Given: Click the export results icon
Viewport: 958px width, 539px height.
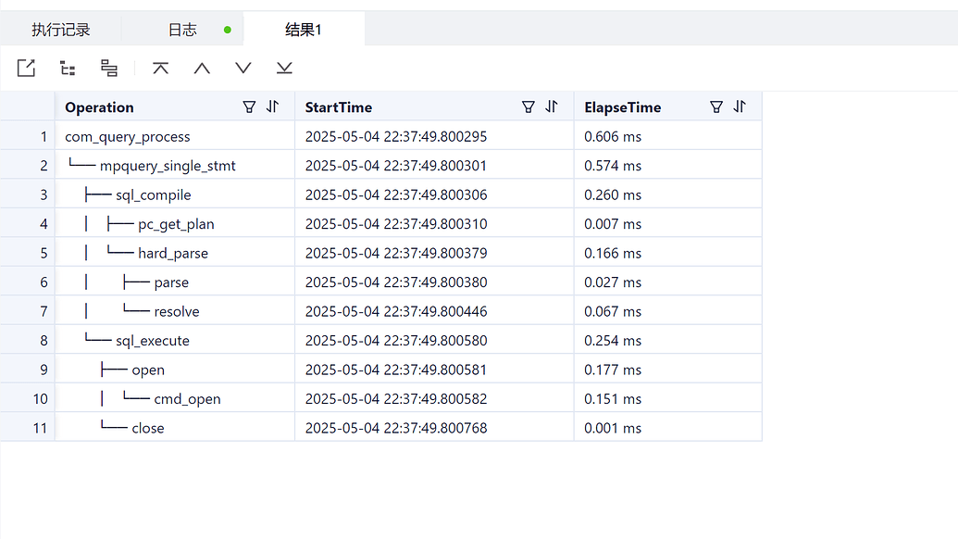Looking at the screenshot, I should tap(26, 68).
